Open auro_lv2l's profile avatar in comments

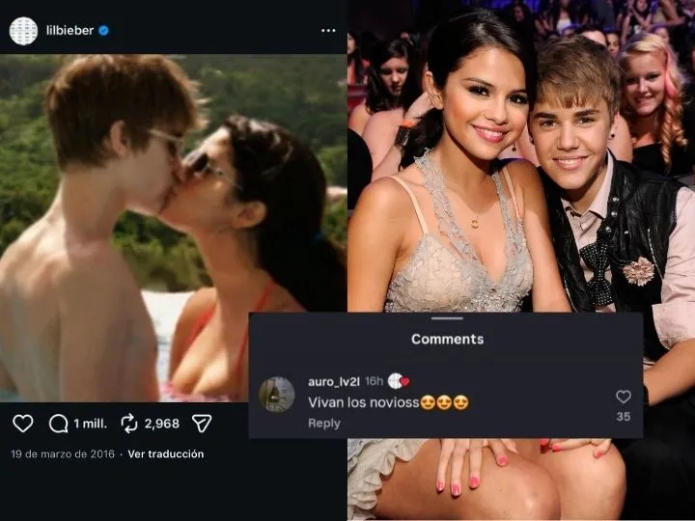pos(277,395)
